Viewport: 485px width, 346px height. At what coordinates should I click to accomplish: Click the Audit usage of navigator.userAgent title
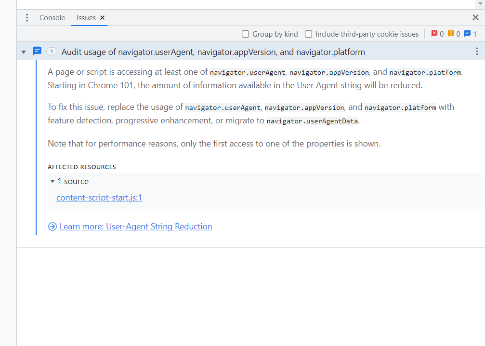213,52
